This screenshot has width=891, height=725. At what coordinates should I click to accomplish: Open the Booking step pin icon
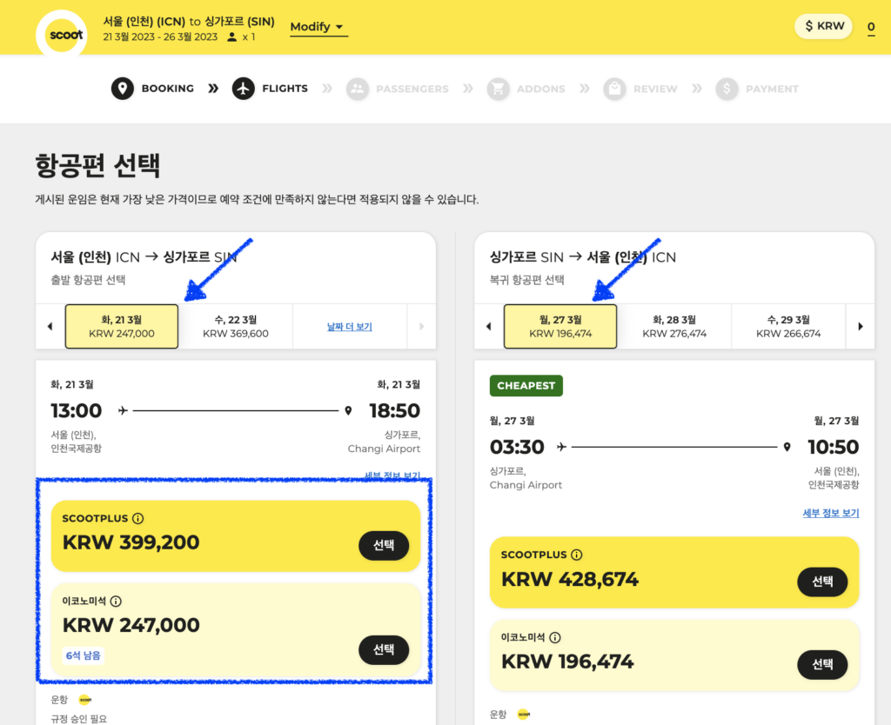pyautogui.click(x=122, y=88)
